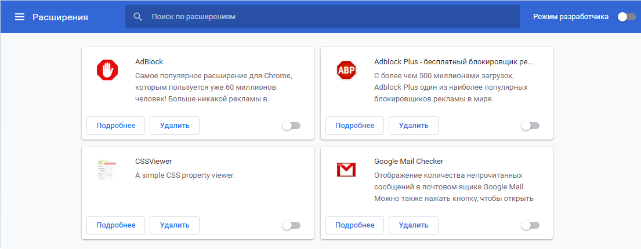641x249 pixels.
Task: Click the Adblock Plus ABP icon
Action: tap(346, 71)
